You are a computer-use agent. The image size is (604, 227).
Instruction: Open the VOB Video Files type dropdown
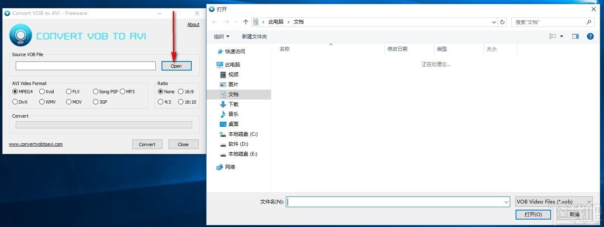[x=554, y=202]
